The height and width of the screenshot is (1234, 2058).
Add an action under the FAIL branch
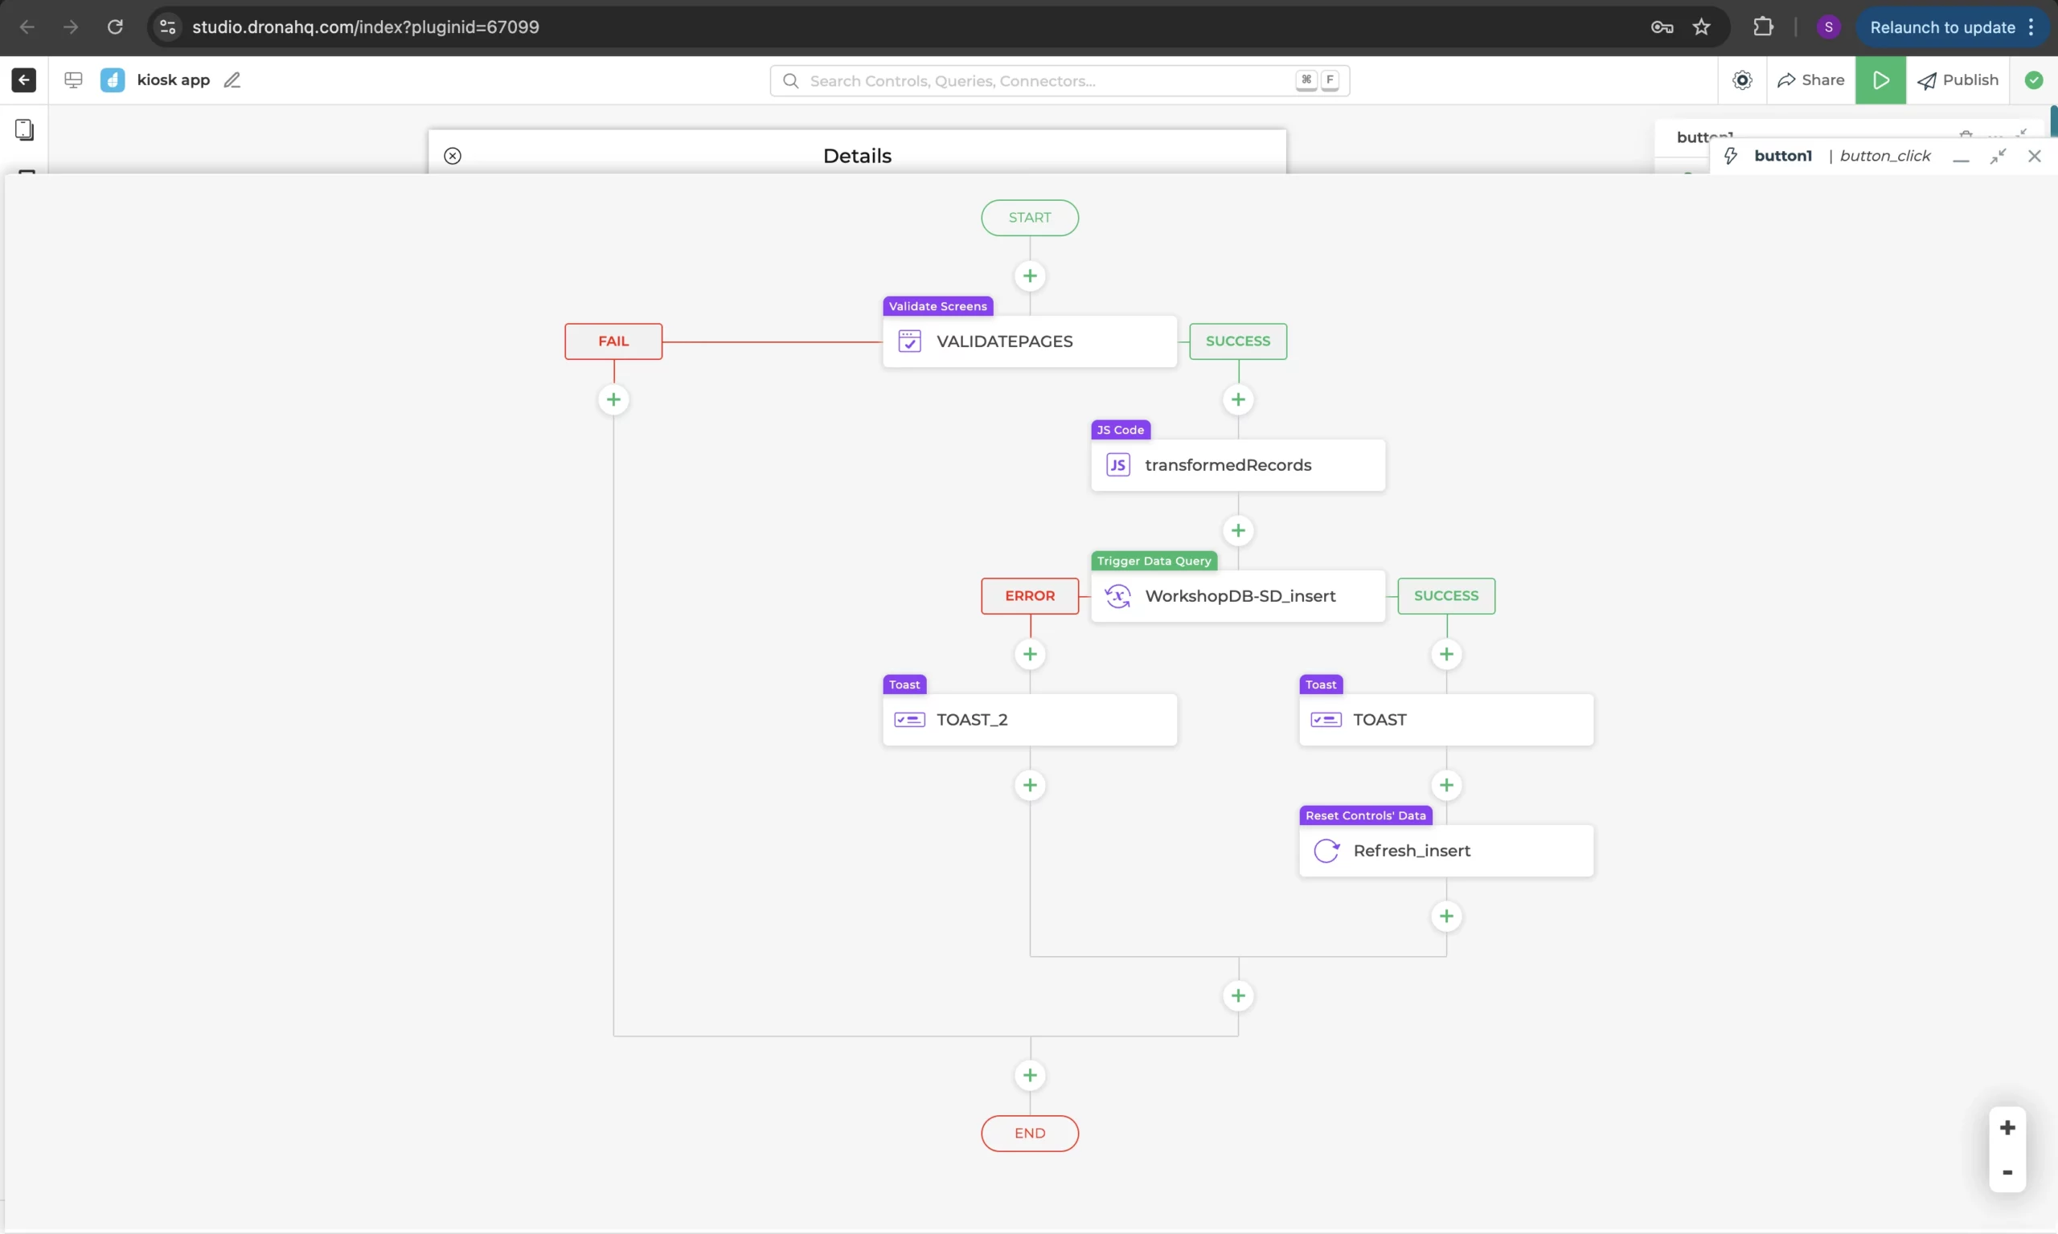[x=613, y=400]
